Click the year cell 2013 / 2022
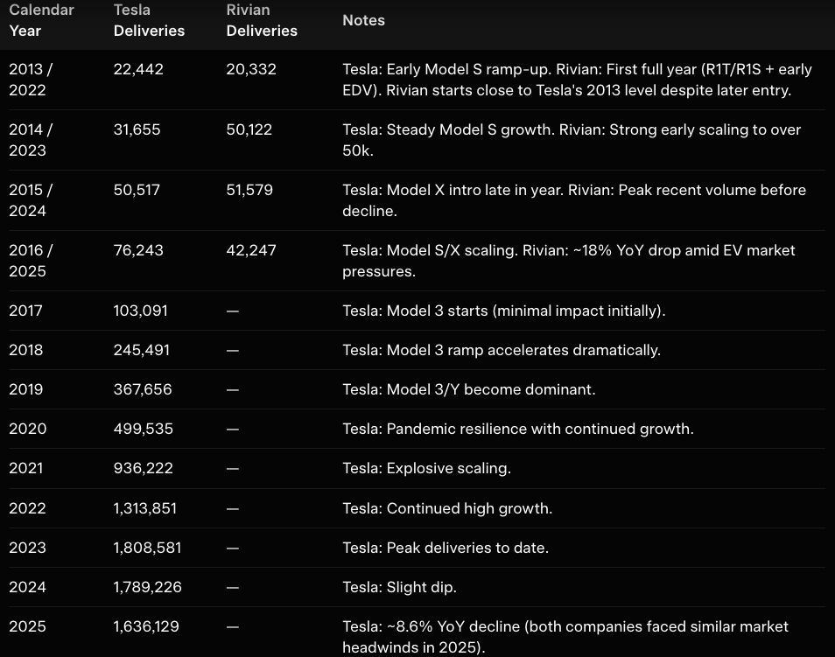The height and width of the screenshot is (657, 835). (x=31, y=80)
